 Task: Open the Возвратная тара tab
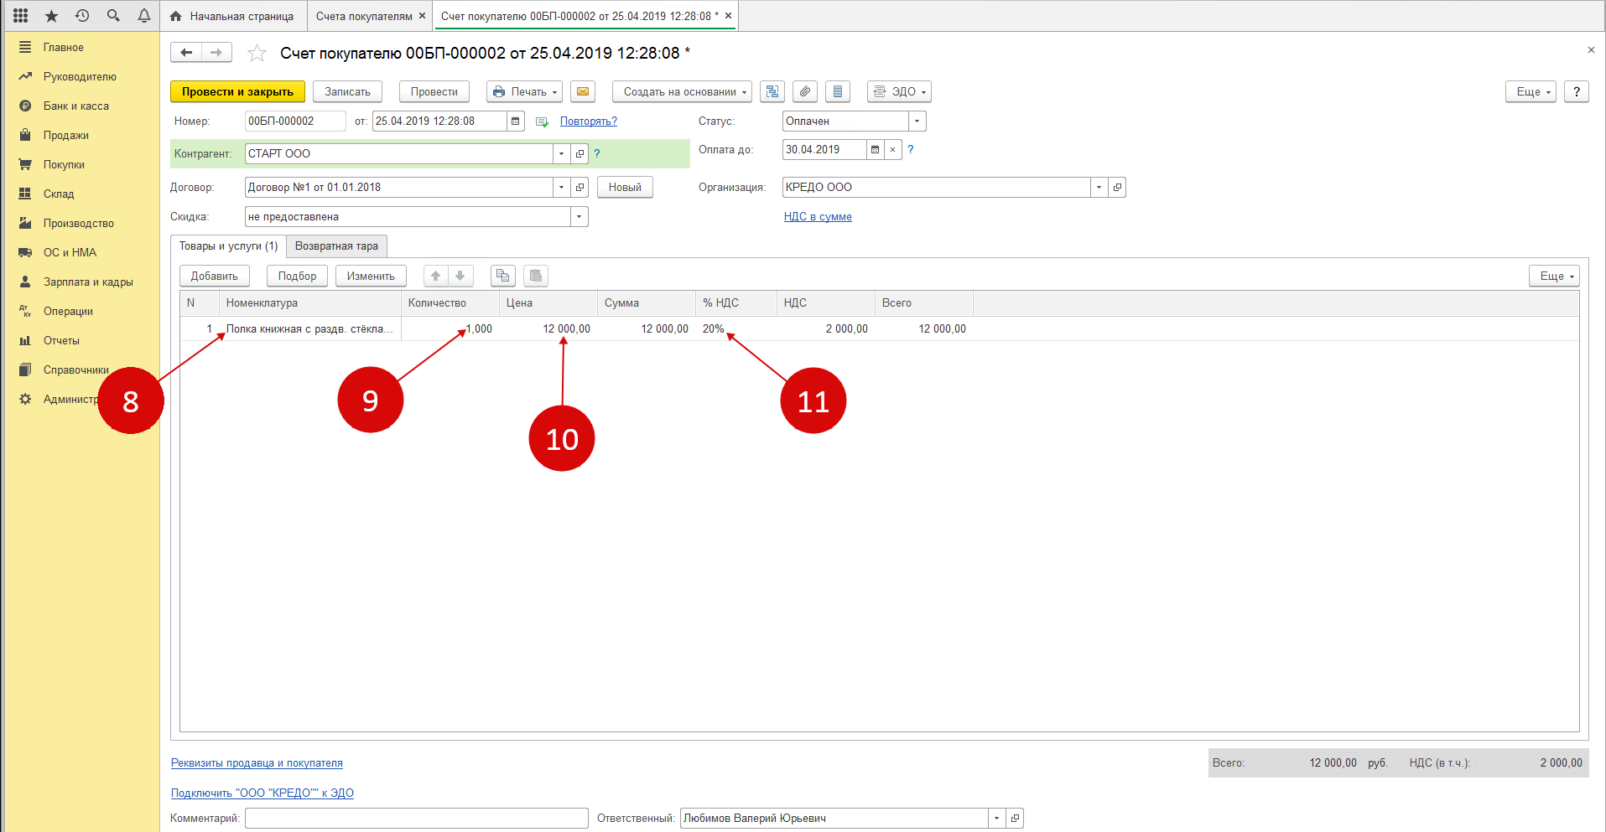tap(336, 246)
